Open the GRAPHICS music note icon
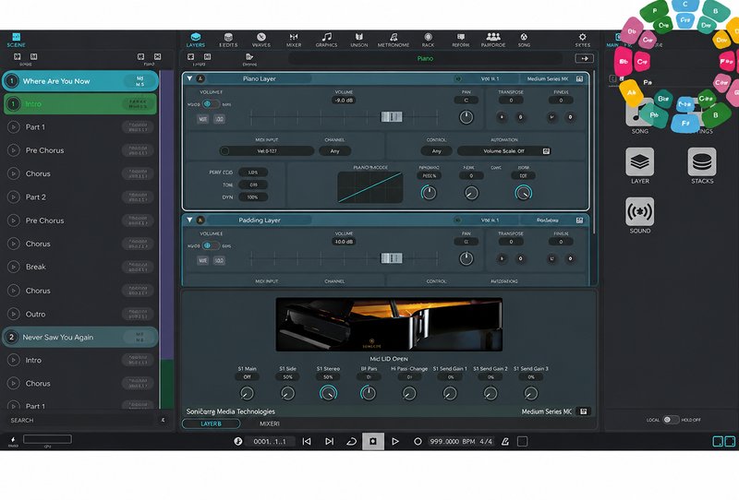The height and width of the screenshot is (500, 739). (326, 40)
